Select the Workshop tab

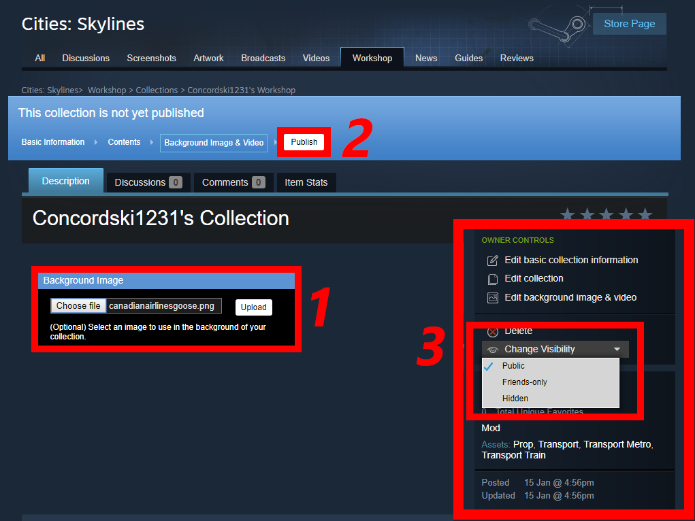(x=372, y=58)
